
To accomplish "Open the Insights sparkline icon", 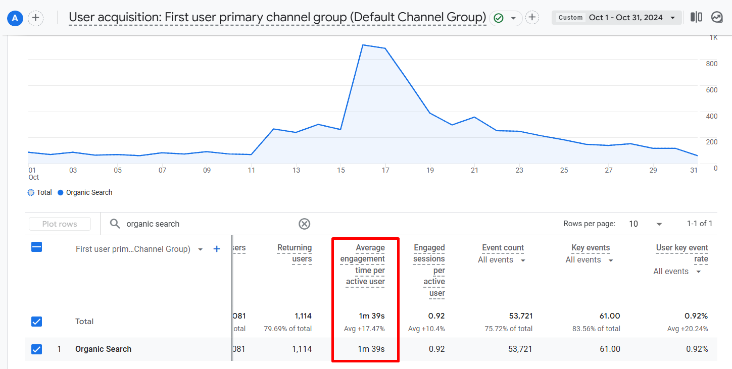I will tap(716, 17).
